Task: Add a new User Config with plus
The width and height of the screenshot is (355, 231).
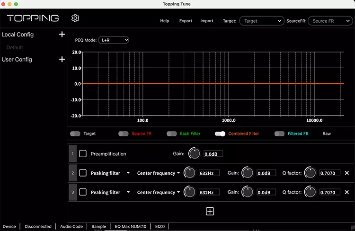Action: (x=62, y=59)
